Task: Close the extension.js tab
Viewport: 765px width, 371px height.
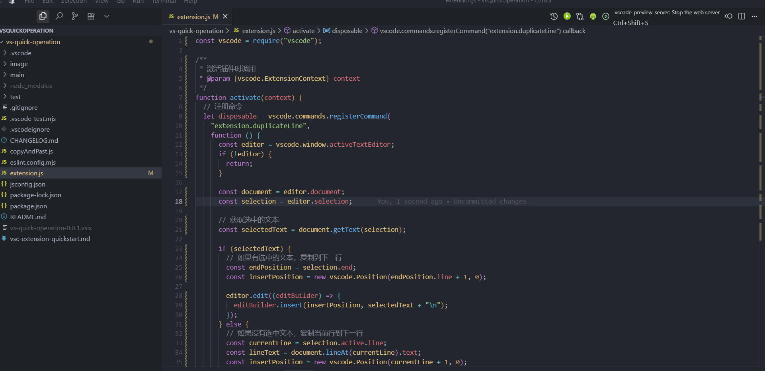Action: click(225, 16)
